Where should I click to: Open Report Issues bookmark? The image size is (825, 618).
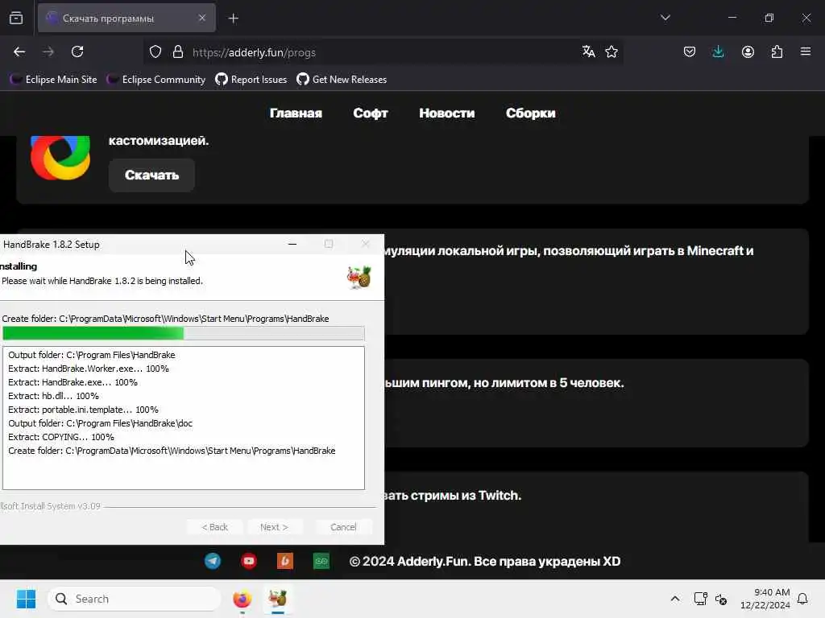pyautogui.click(x=251, y=80)
